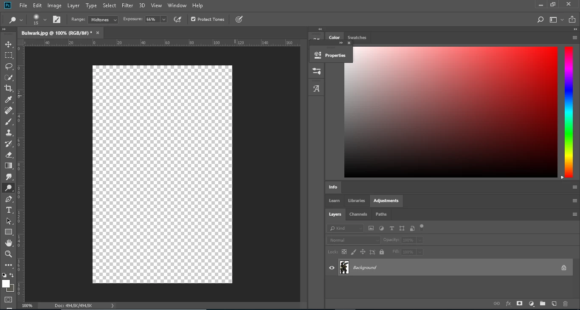Select the History Brush tool

[x=8, y=144]
